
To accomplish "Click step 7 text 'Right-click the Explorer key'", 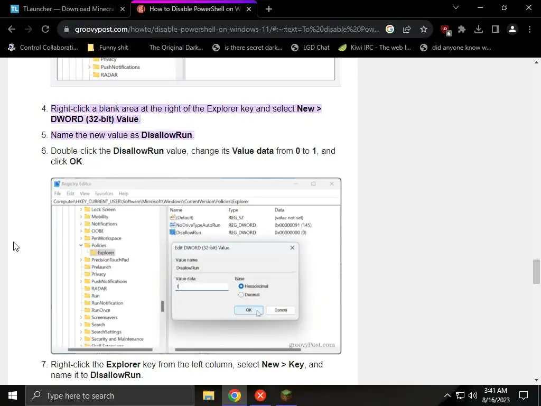I will 102,365.
